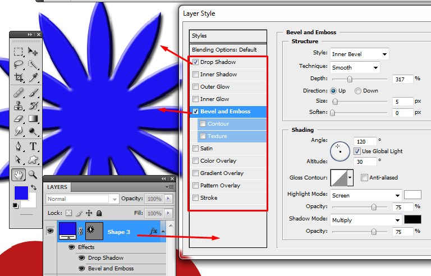Select the Hand tool
The width and height of the screenshot is (431, 276).
(19, 175)
